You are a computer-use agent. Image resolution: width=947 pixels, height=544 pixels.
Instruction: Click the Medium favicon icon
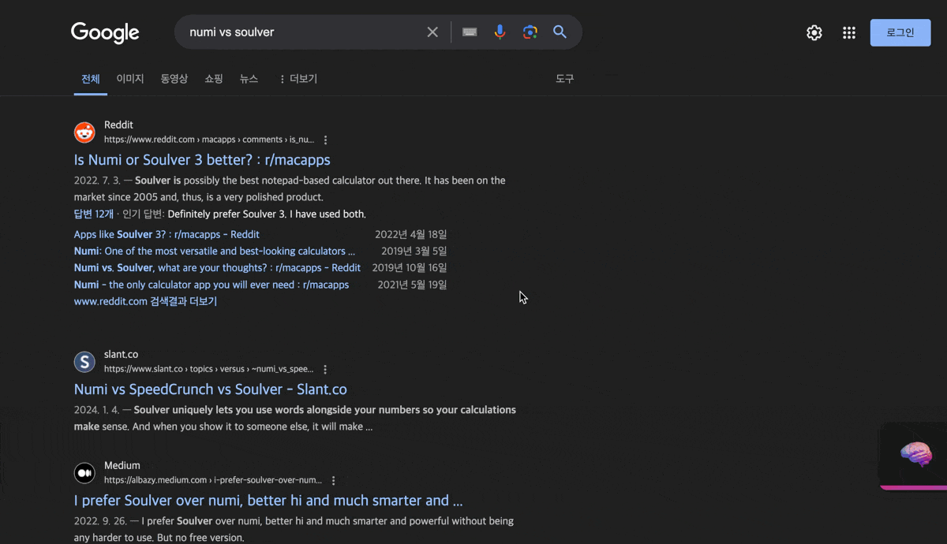point(84,473)
